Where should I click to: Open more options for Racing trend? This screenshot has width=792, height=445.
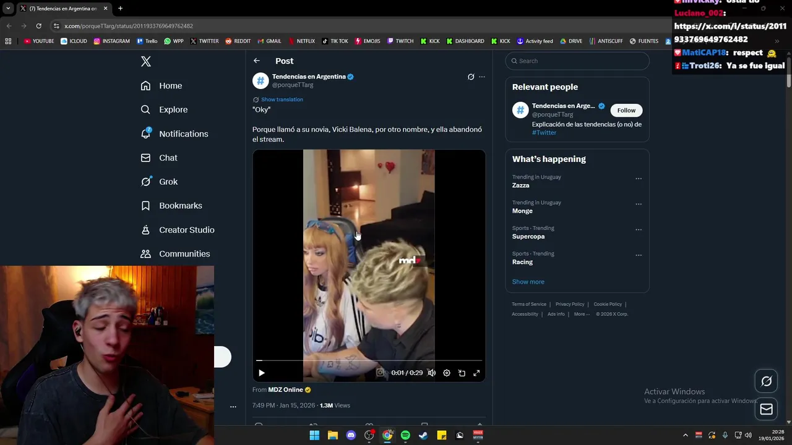pyautogui.click(x=639, y=255)
